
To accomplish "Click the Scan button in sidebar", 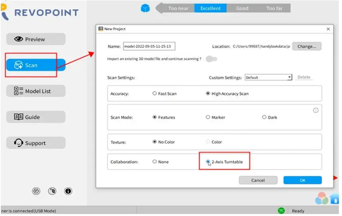I will tap(36, 65).
